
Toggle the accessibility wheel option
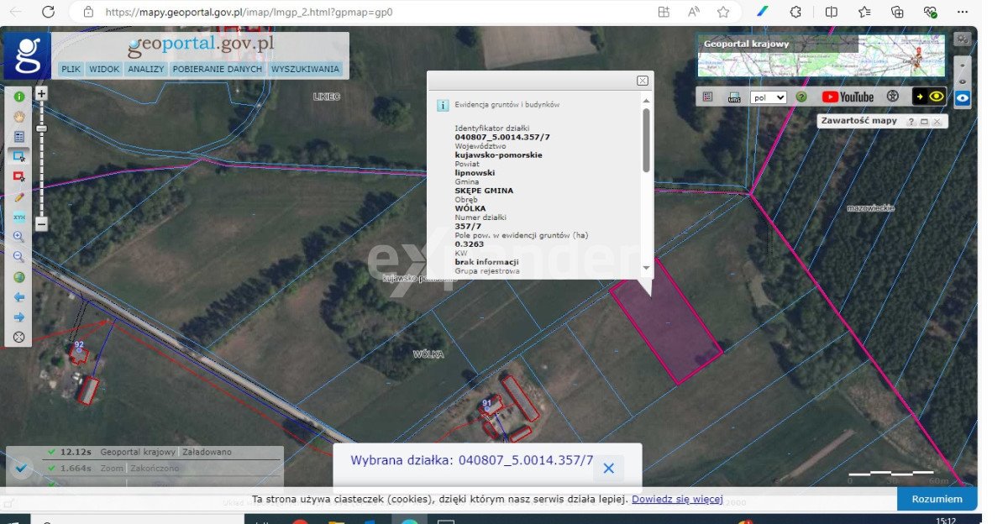892,97
